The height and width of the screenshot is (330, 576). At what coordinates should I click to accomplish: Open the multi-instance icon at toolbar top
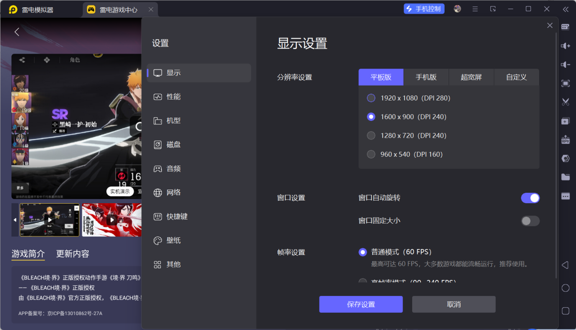click(x=565, y=26)
